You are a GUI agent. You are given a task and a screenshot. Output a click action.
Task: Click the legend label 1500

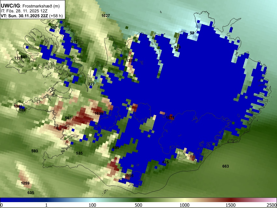(x=231, y=205)
